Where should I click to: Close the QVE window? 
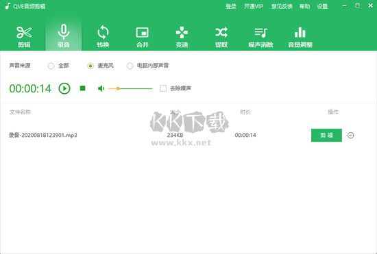point(371,5)
